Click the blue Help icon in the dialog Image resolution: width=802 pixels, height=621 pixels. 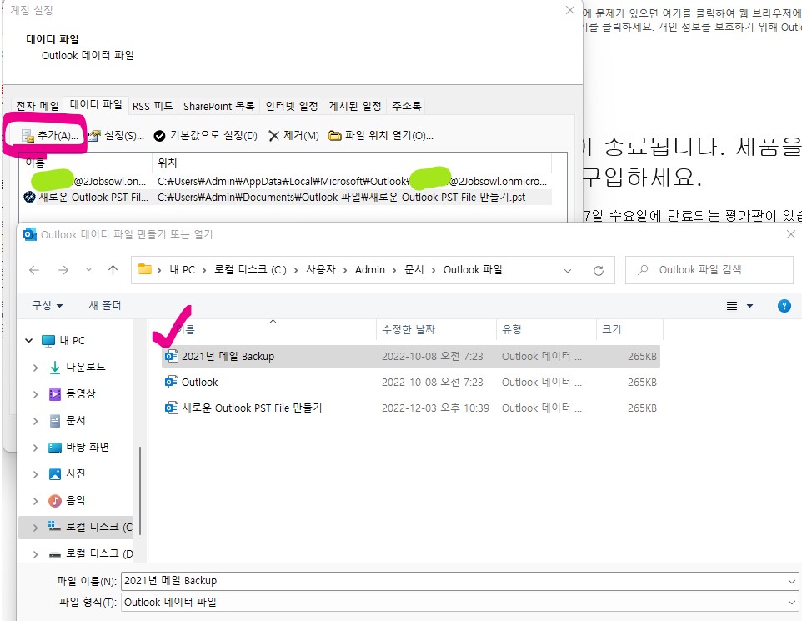coord(782,305)
